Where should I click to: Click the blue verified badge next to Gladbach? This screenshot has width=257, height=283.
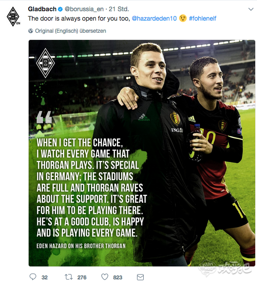click(x=60, y=9)
